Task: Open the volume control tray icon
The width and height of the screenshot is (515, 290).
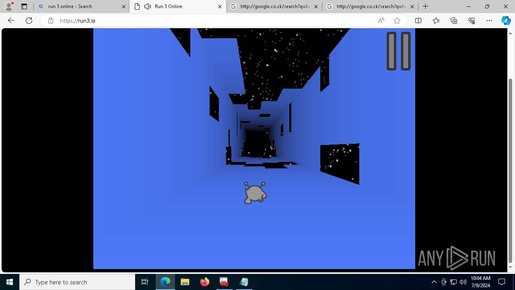Action: pyautogui.click(x=463, y=282)
